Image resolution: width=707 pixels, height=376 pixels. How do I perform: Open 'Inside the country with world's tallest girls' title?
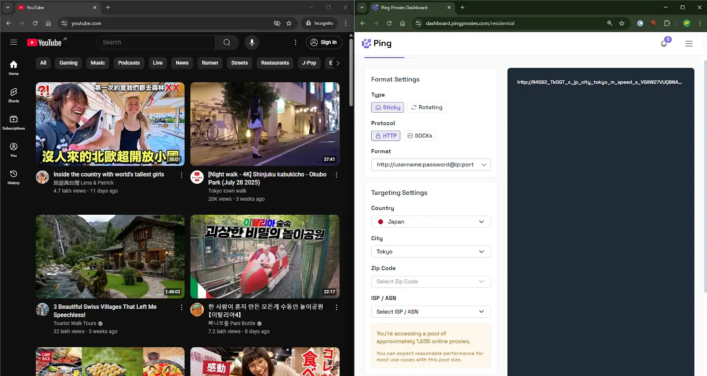[x=109, y=175]
